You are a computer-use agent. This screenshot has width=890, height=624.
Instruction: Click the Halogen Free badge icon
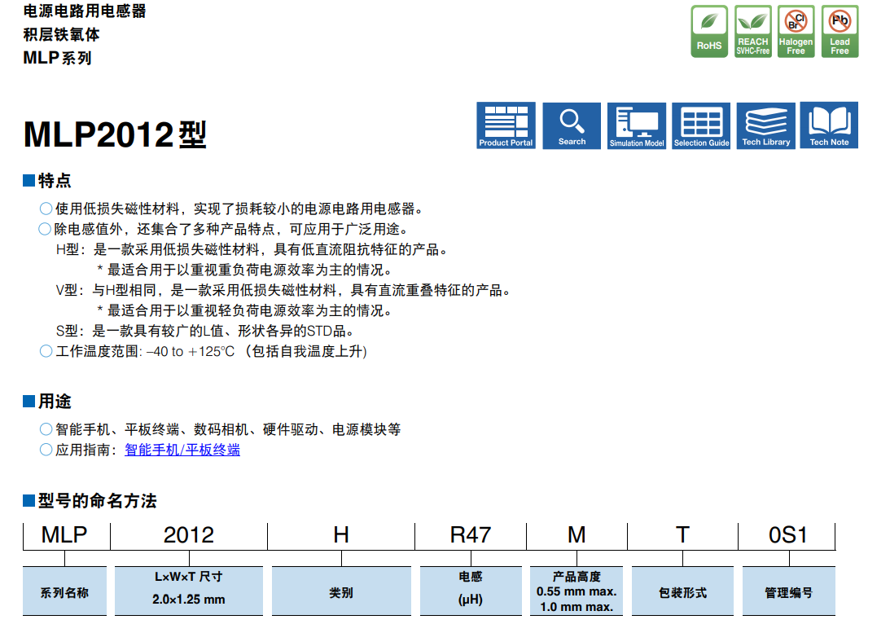pyautogui.click(x=796, y=32)
